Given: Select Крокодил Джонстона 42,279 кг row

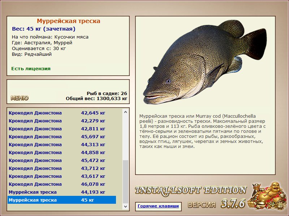Looking at the screenshot, I should 62,121.
